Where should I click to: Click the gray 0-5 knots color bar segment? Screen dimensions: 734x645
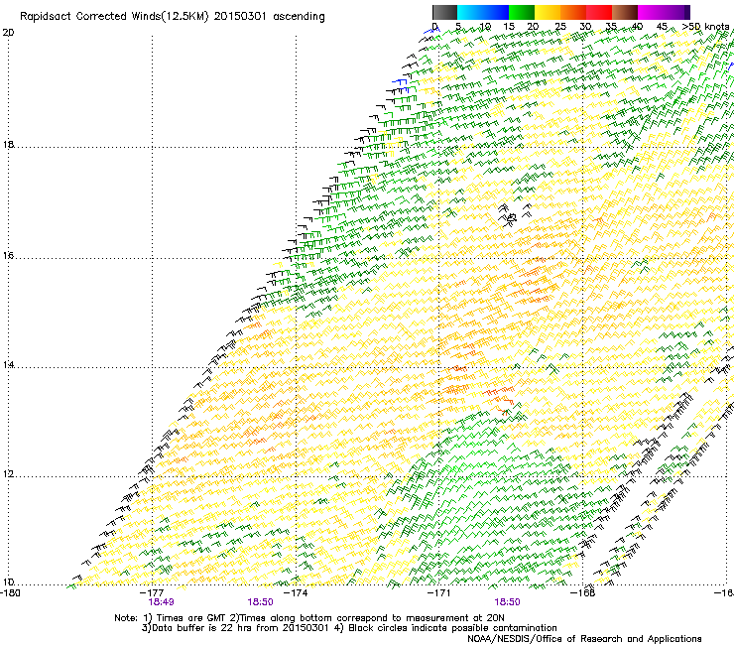click(x=444, y=12)
